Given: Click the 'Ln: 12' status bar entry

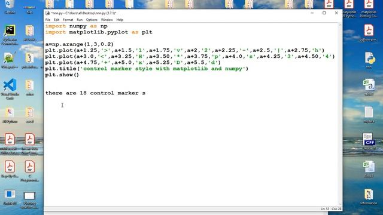Looking at the screenshot, I should click(325, 209).
